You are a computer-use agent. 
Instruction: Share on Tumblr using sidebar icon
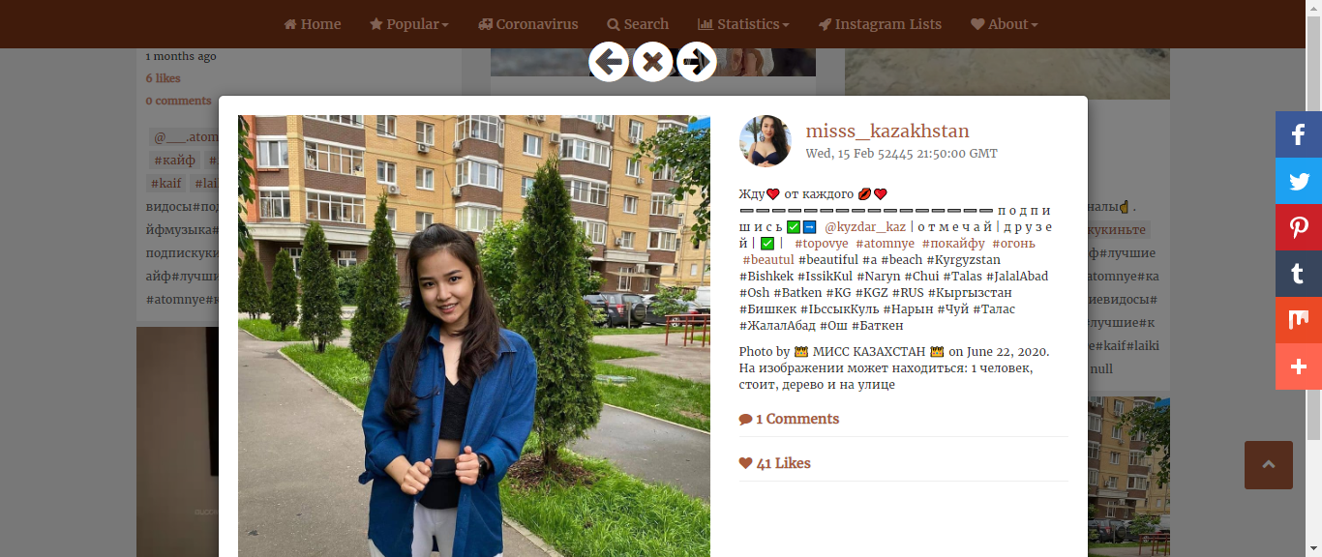click(x=1299, y=274)
